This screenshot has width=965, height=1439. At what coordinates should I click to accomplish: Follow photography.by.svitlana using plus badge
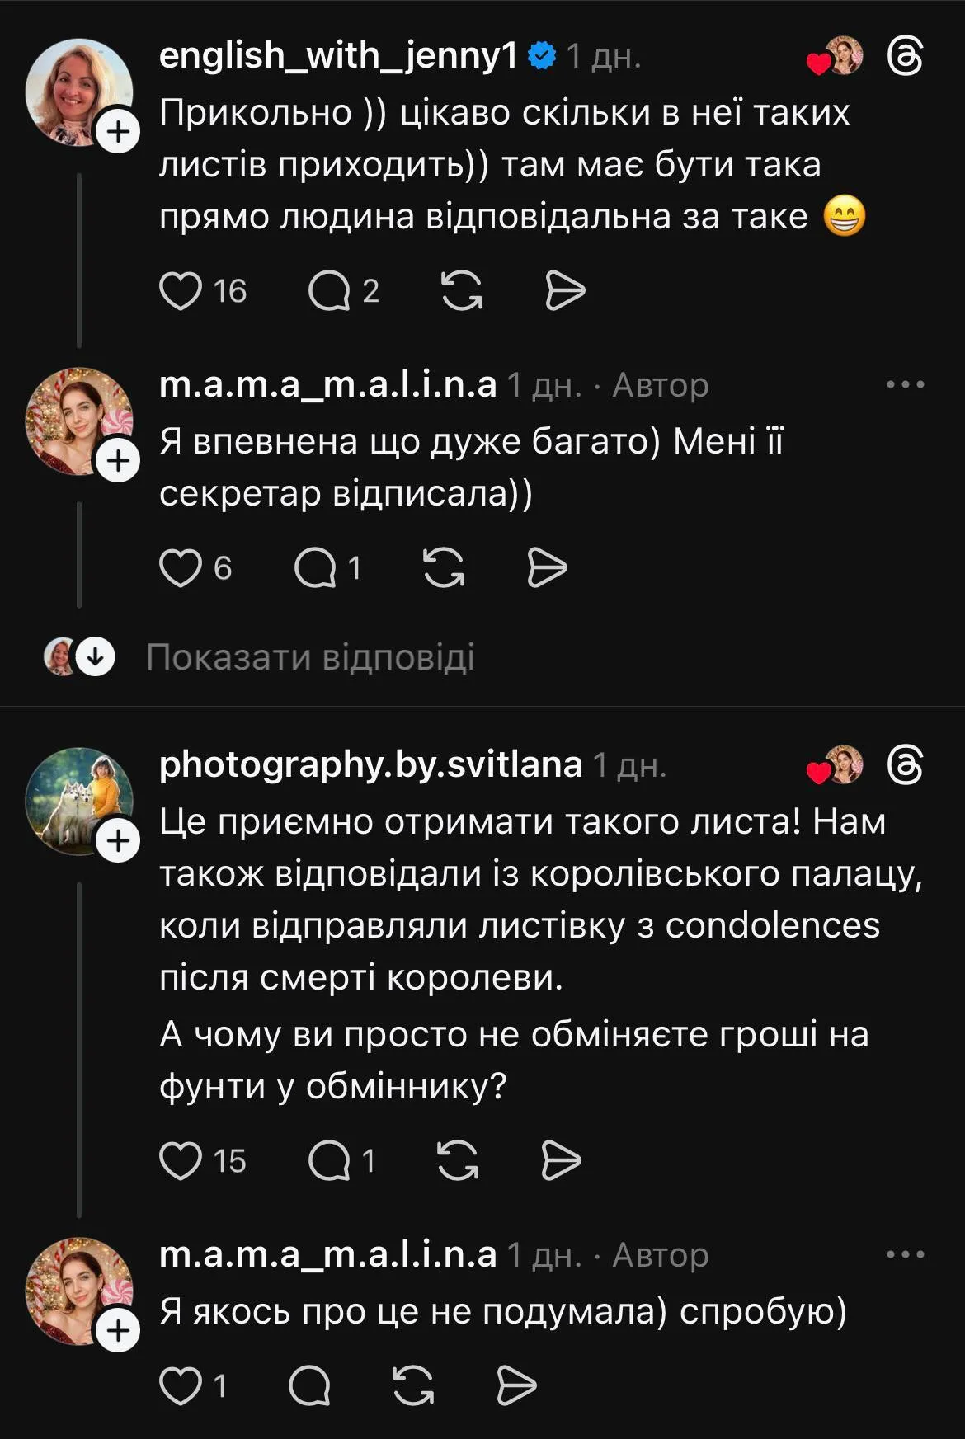[119, 841]
